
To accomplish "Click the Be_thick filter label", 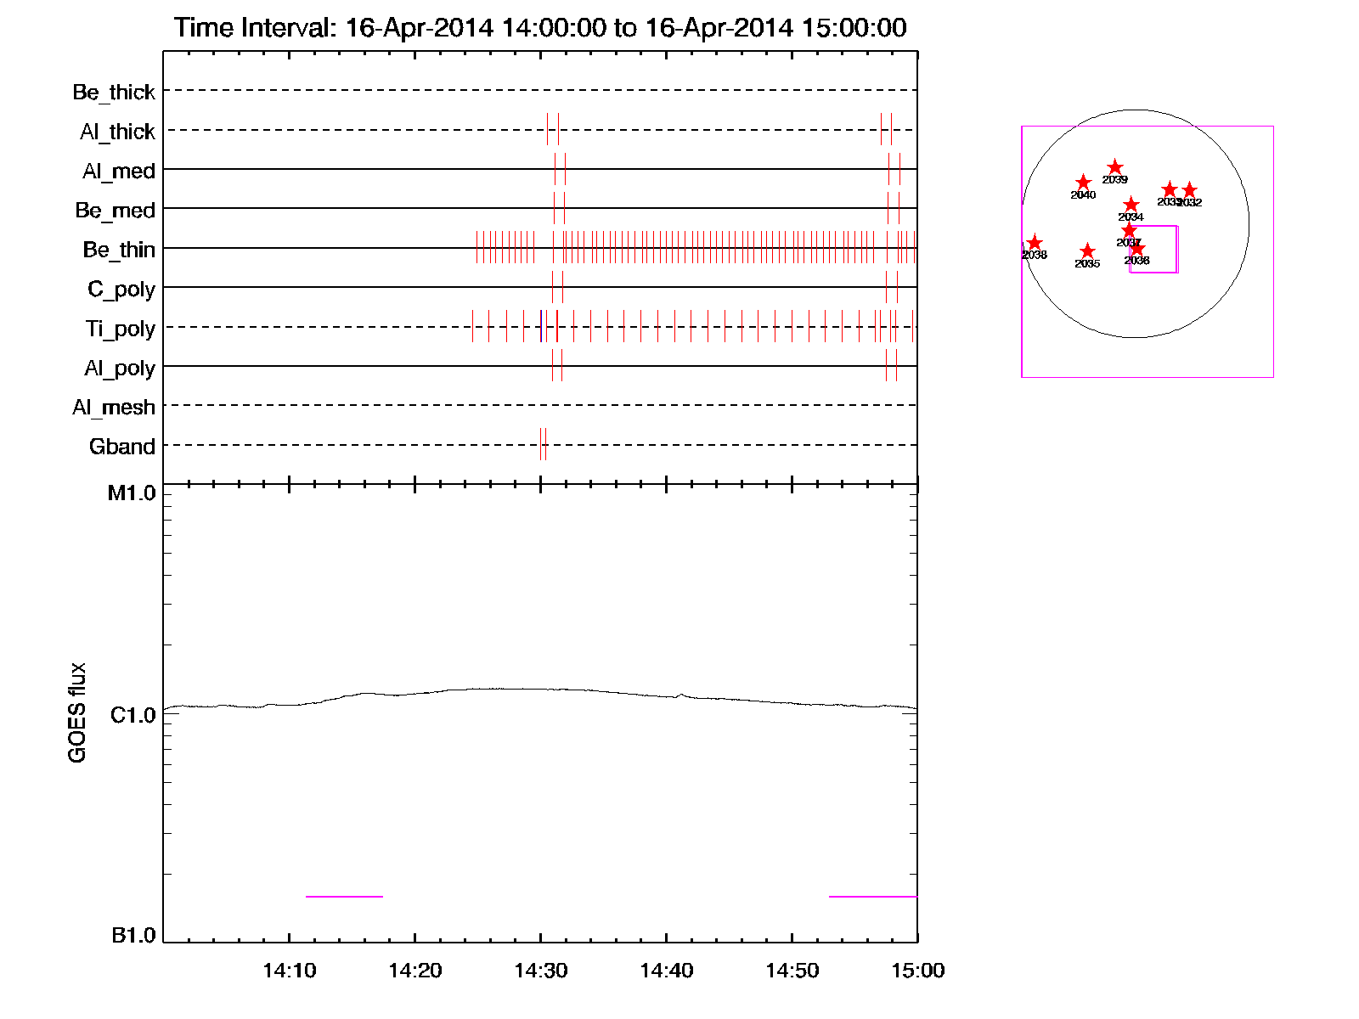I will pyautogui.click(x=114, y=92).
